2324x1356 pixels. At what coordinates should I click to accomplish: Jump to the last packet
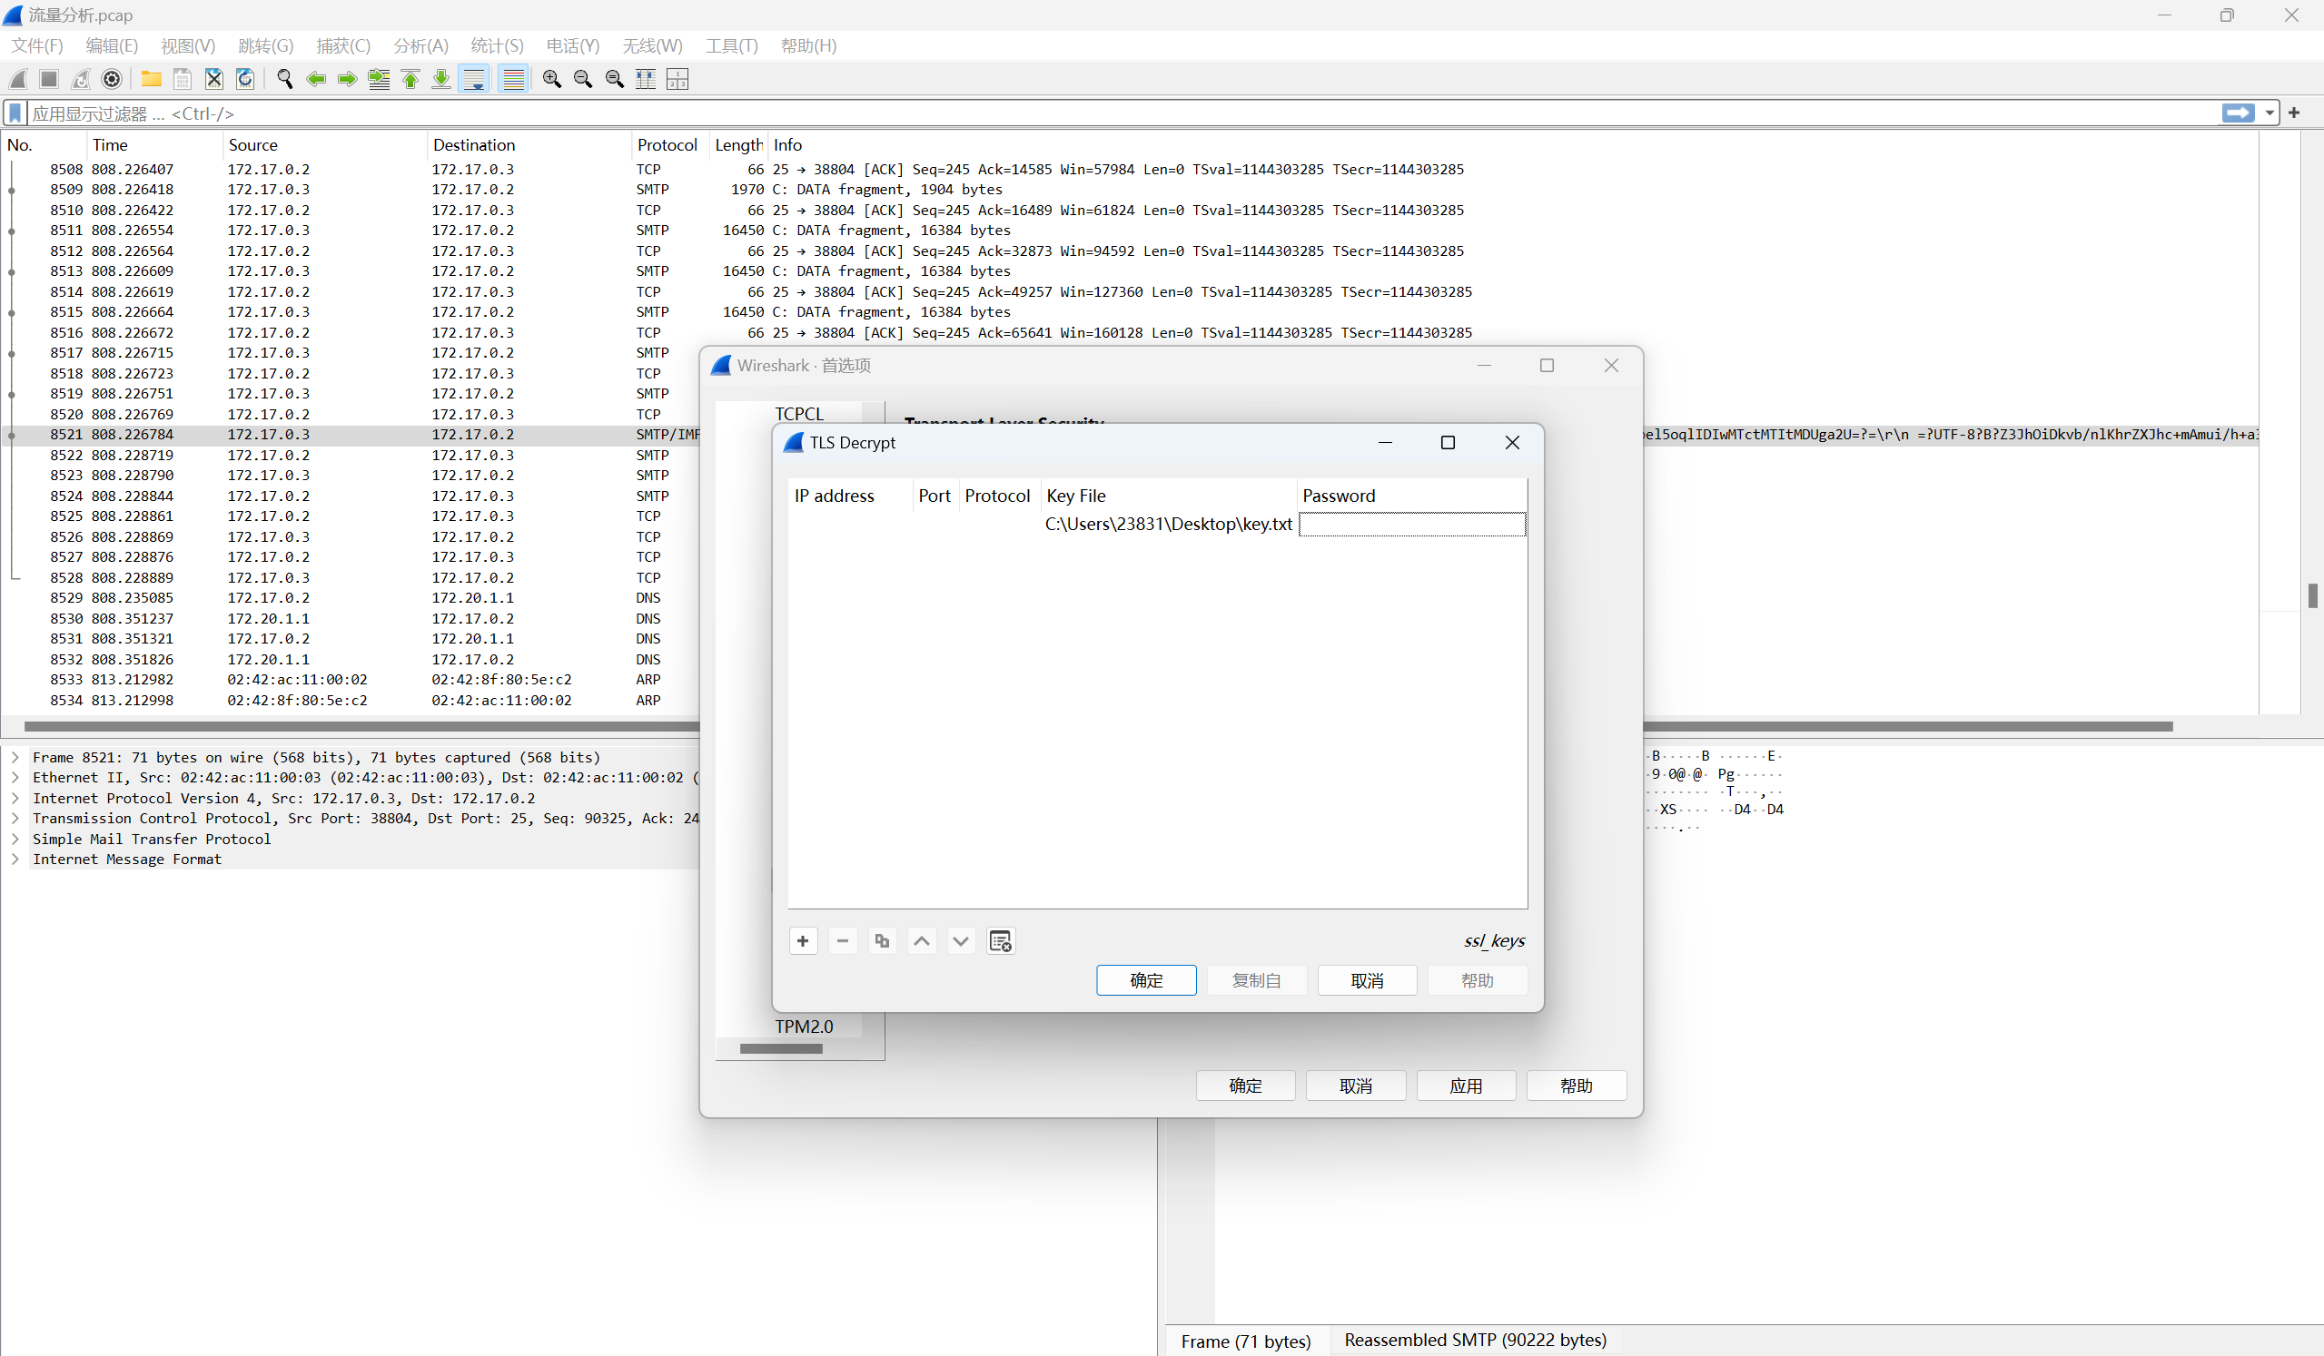(441, 79)
